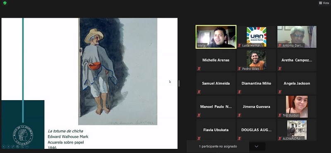The height and width of the screenshot is (153, 331).
Task: Activate the slideshow zoom magnifier icon
Action: pyautogui.click(x=22, y=147)
